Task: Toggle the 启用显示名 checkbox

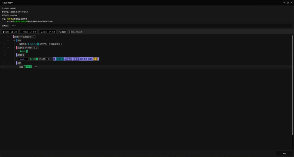Action: (x=34, y=37)
